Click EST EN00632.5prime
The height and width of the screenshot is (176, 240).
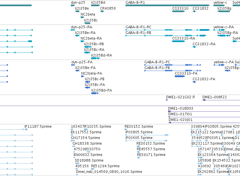pos(88,155)
